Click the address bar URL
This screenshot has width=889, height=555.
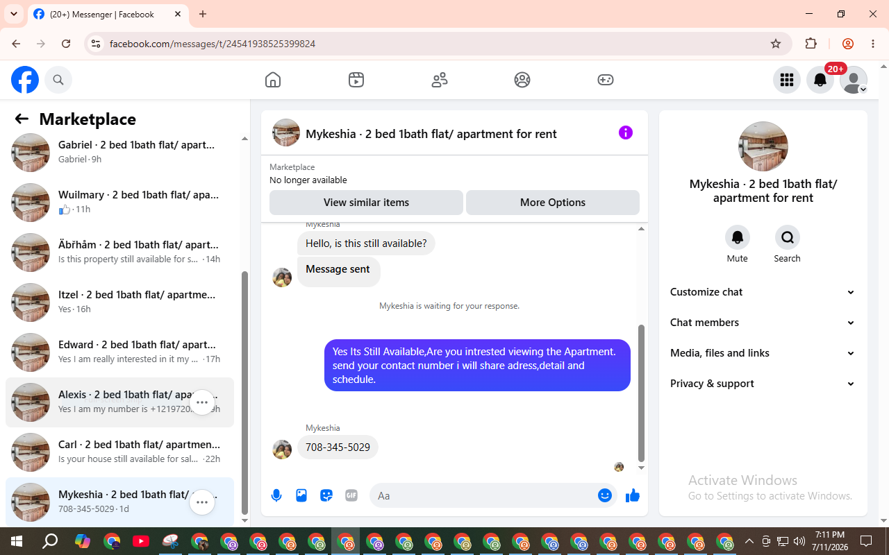point(213,44)
